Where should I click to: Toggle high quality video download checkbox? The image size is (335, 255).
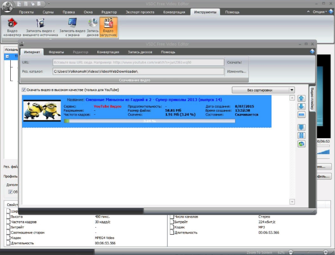[24, 90]
